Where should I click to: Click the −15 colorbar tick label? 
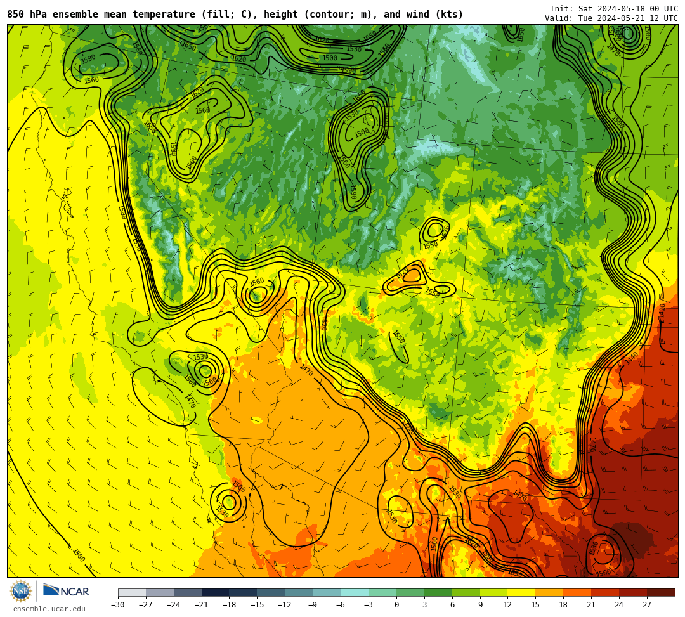pos(258,605)
